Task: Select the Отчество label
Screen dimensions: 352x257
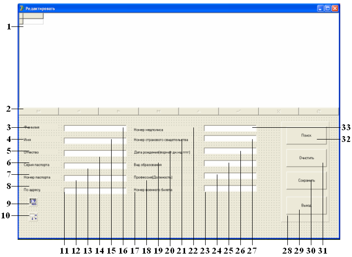Action: point(31,152)
